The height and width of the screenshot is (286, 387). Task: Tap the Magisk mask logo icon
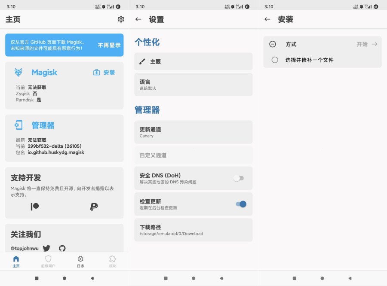point(18,72)
